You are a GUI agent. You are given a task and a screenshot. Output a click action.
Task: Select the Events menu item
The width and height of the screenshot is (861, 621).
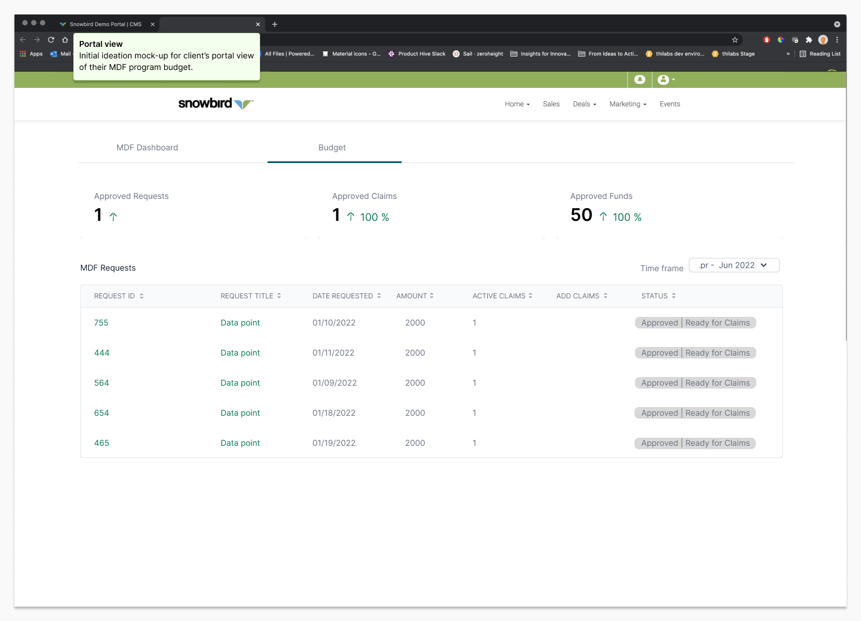coord(670,104)
